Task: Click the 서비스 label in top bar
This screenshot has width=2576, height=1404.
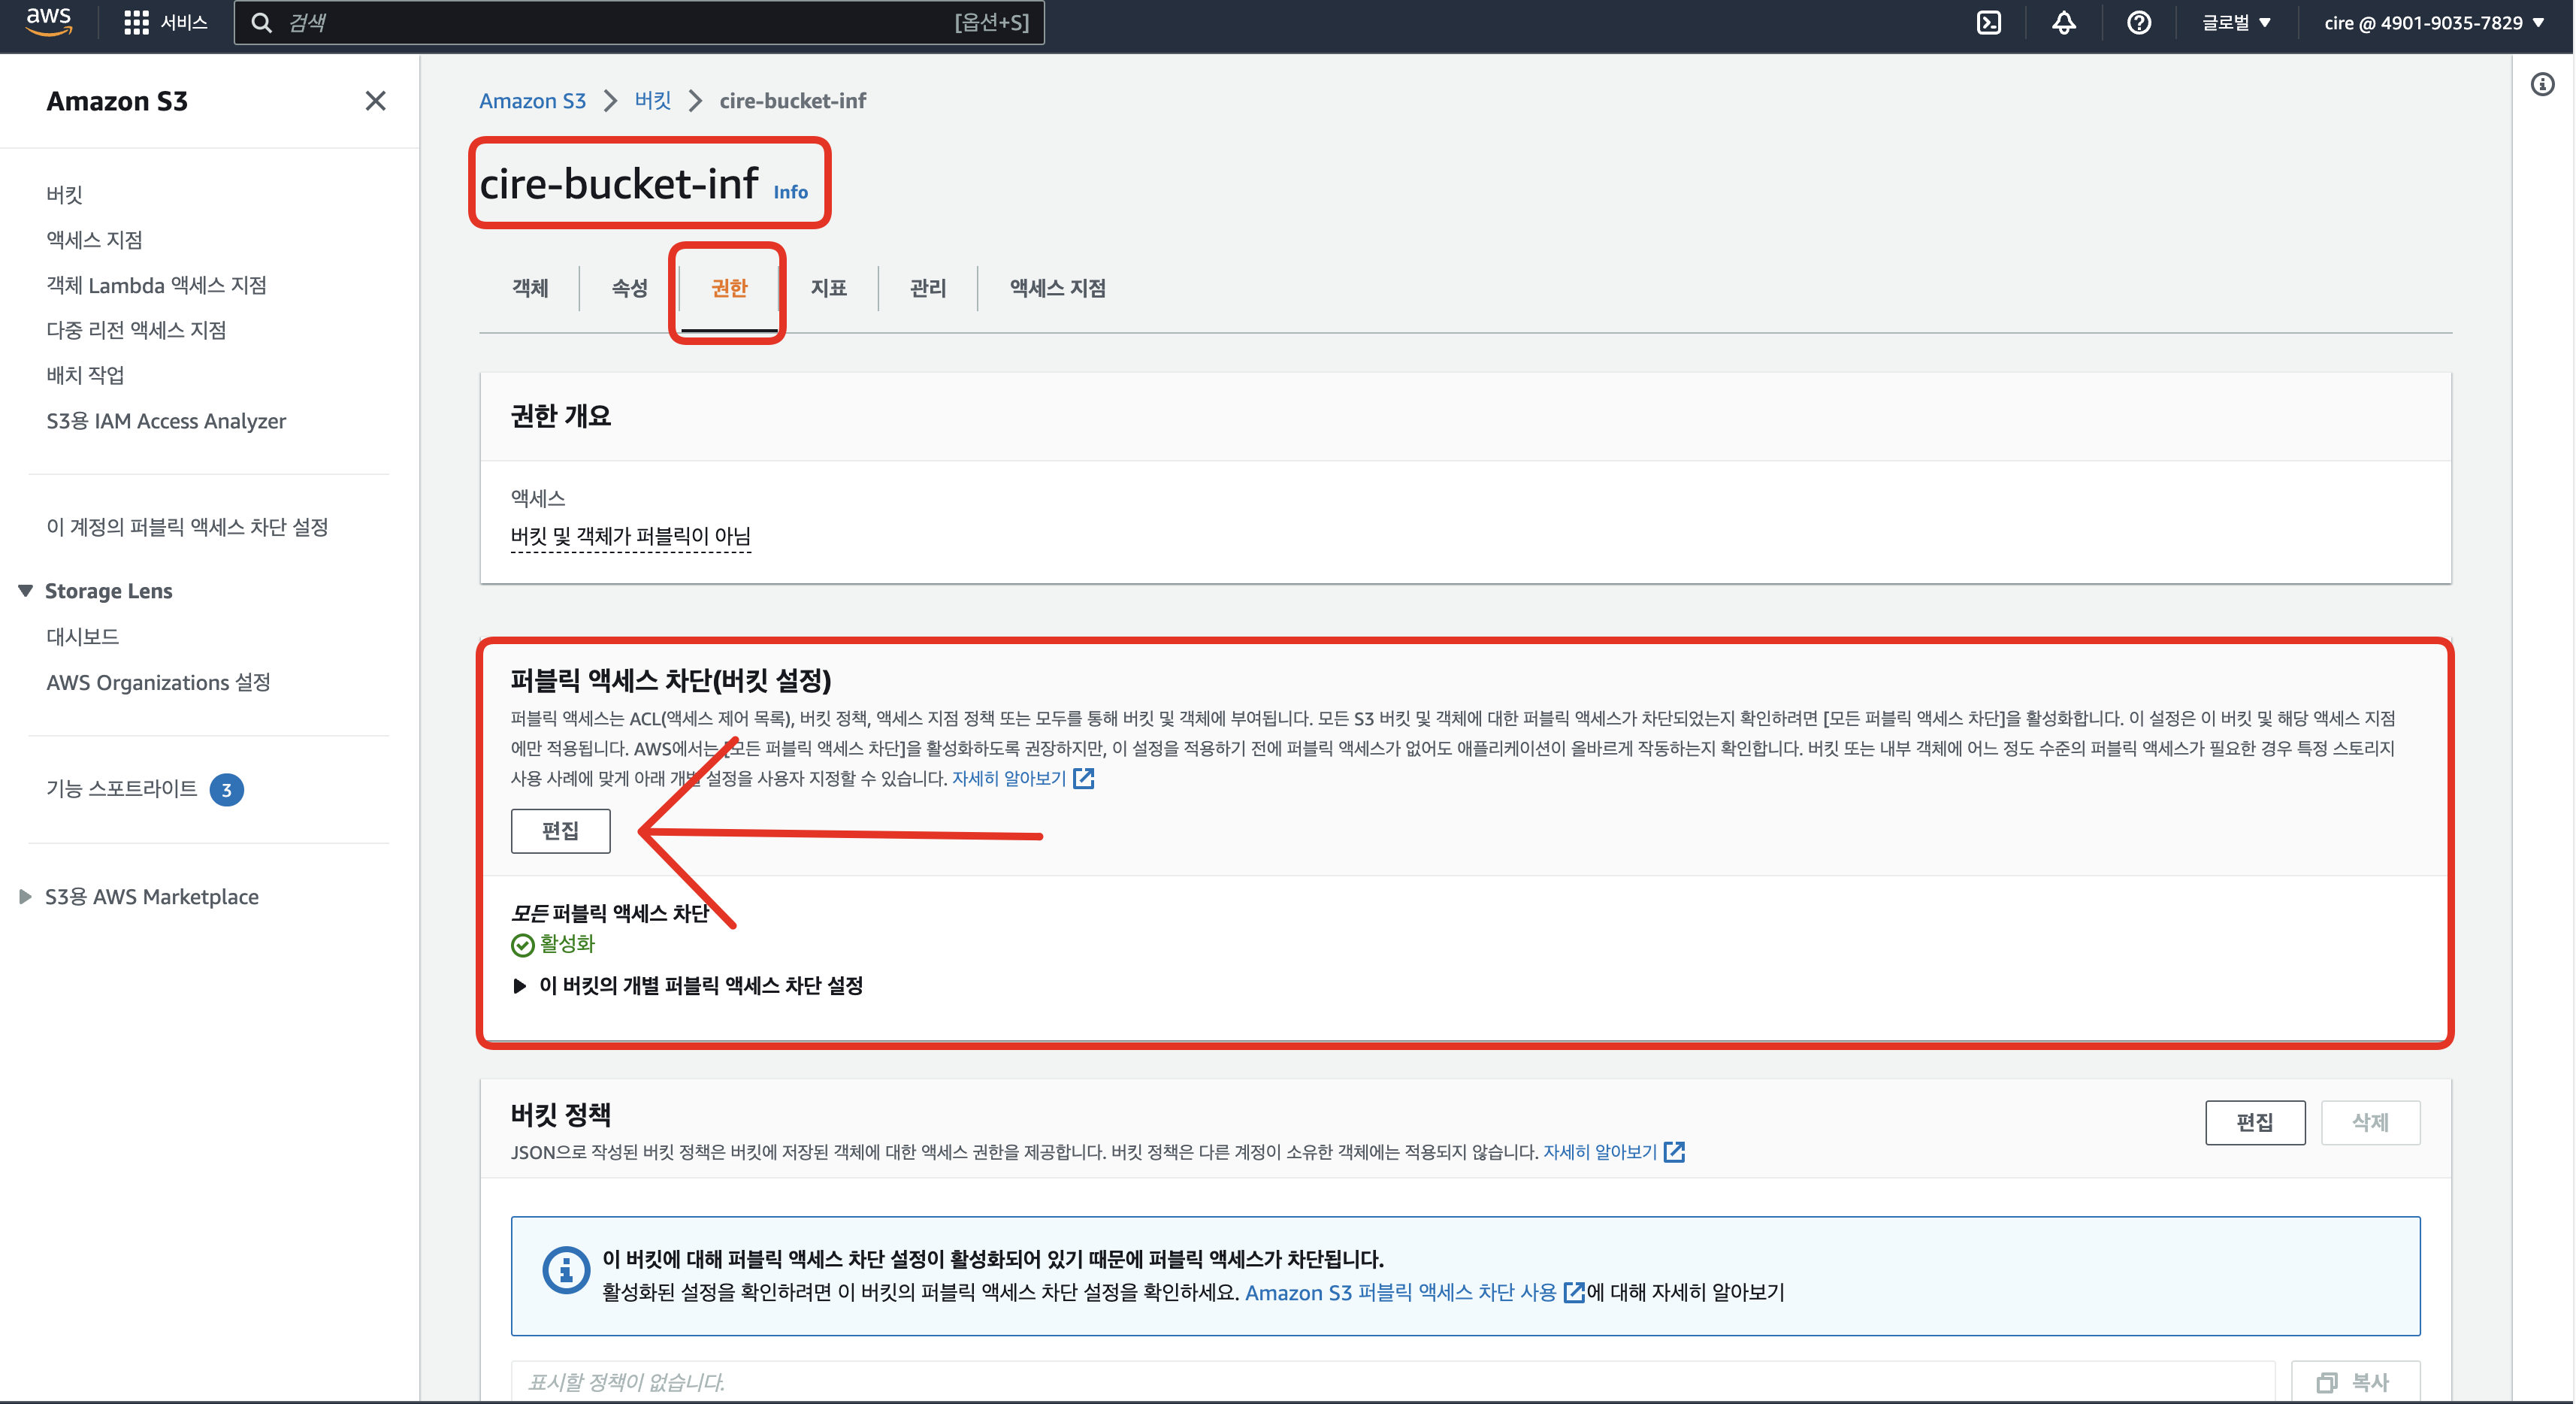Action: tap(184, 22)
